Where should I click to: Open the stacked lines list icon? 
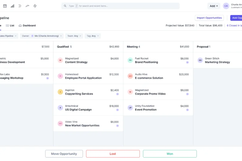(20, 6)
